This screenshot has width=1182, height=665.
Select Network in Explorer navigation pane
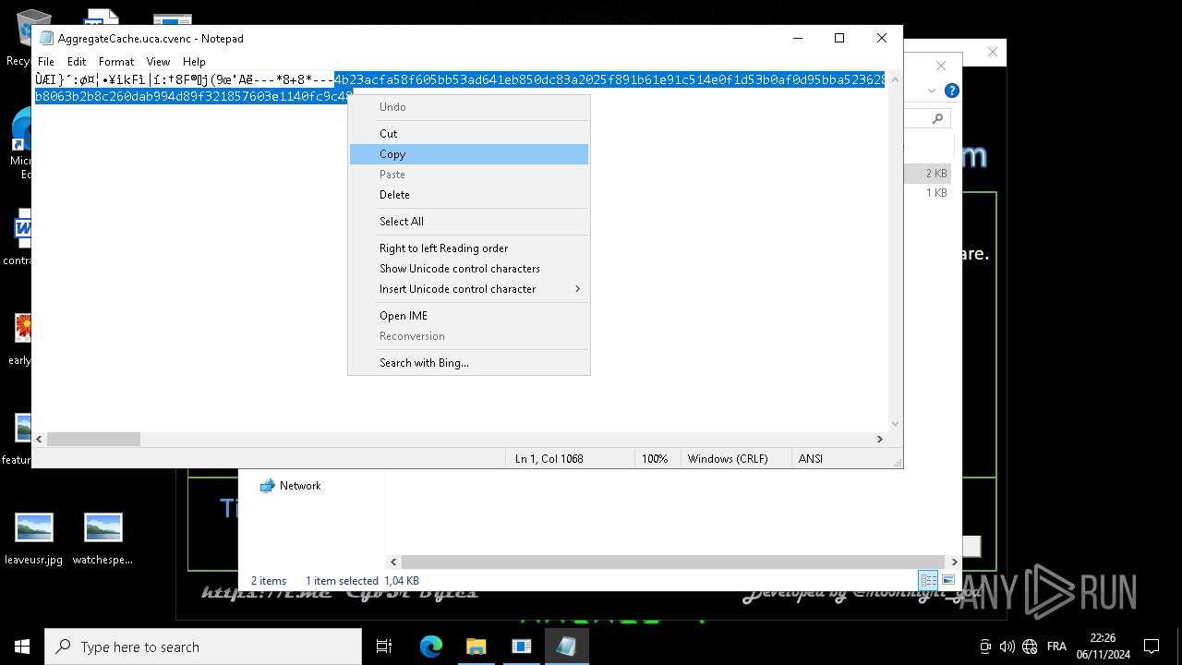pyautogui.click(x=300, y=486)
